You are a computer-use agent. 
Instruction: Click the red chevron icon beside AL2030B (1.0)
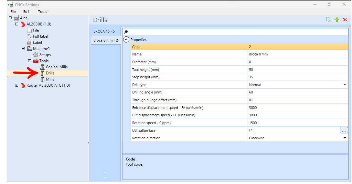point(23,24)
